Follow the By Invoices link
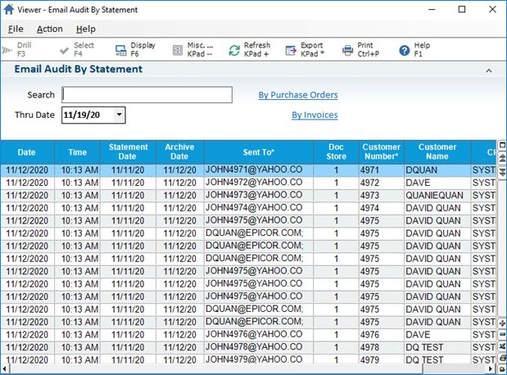 coord(315,115)
